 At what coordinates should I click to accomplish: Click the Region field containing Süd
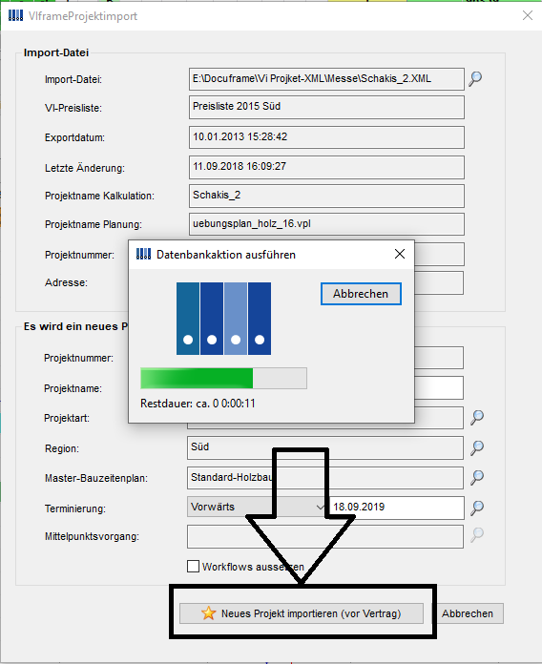point(325,448)
